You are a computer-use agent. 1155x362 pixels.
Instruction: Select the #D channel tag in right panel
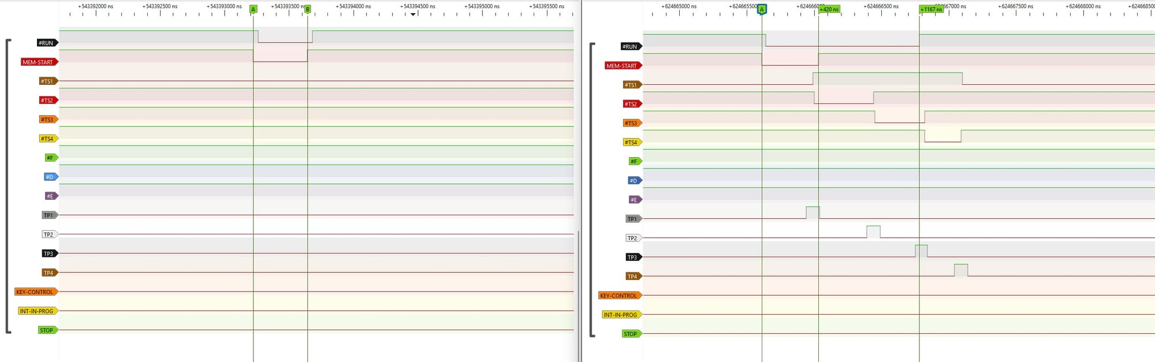click(x=635, y=180)
